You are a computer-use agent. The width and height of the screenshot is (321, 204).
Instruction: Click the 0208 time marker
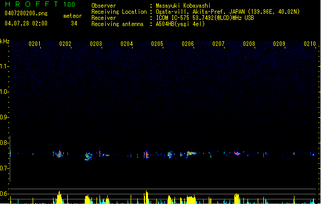point(249,44)
